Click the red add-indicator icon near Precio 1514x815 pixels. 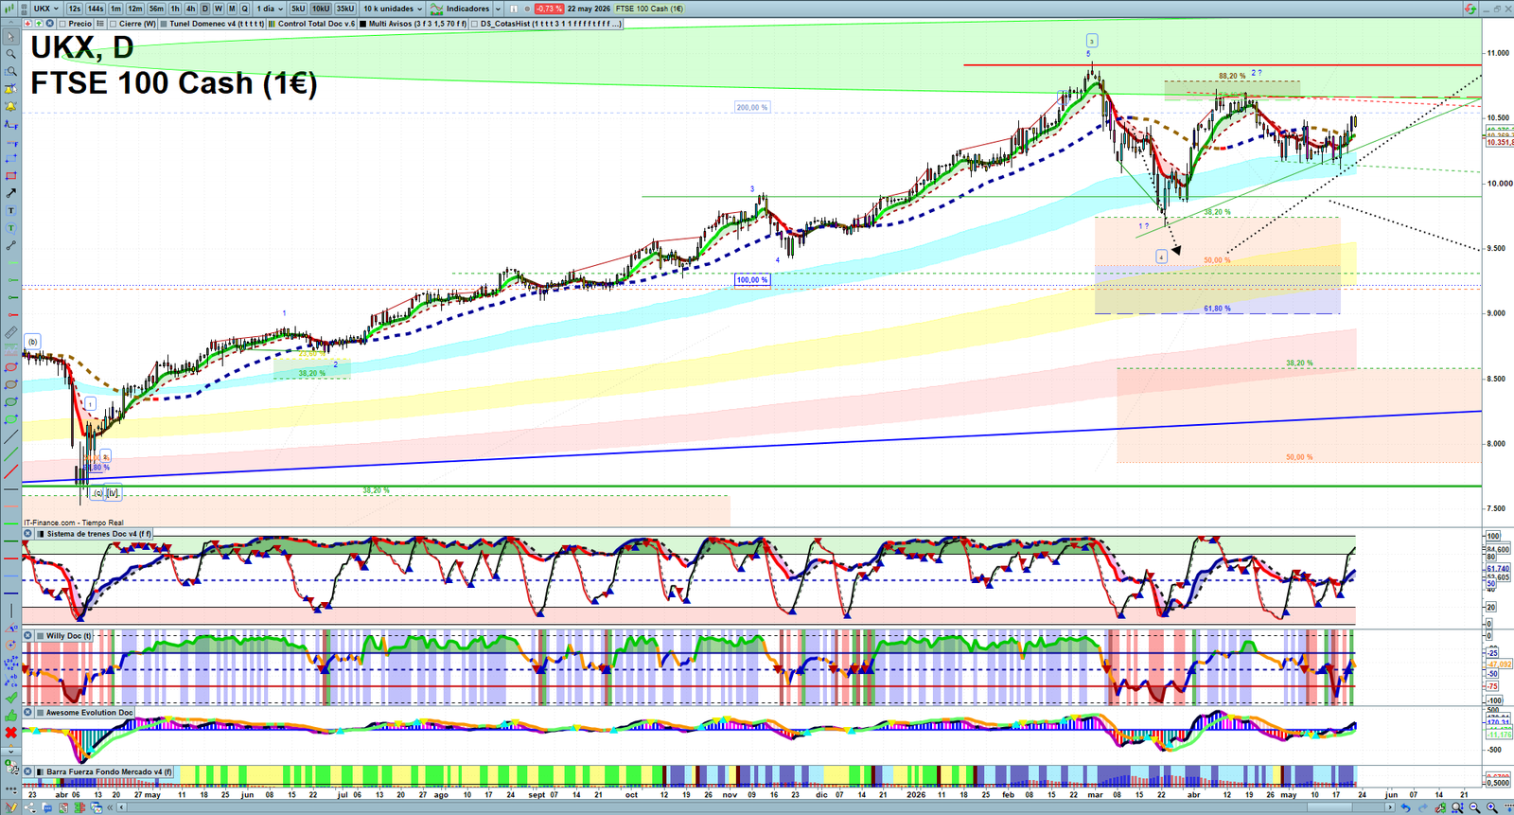coord(27,23)
